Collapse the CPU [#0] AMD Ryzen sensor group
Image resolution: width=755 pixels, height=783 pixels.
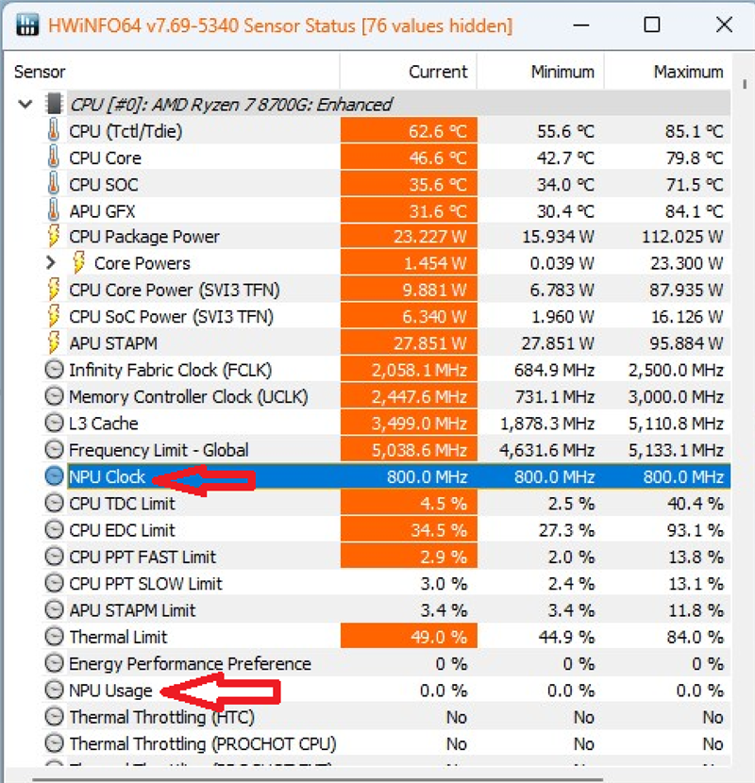tap(25, 104)
